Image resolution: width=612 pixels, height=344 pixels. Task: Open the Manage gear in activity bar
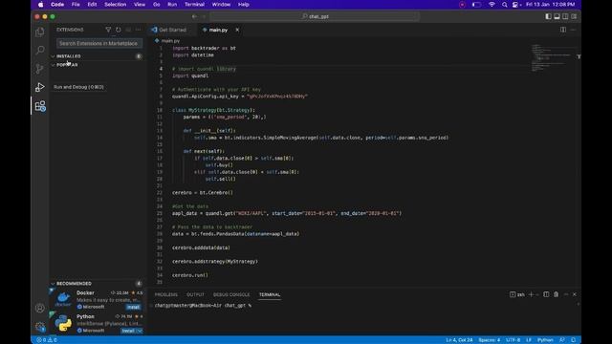click(x=40, y=327)
